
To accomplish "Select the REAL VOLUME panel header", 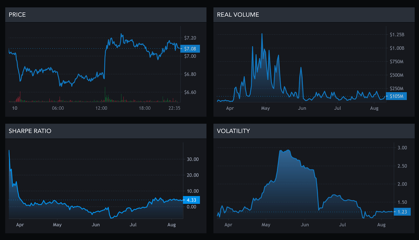I will (238, 15).
